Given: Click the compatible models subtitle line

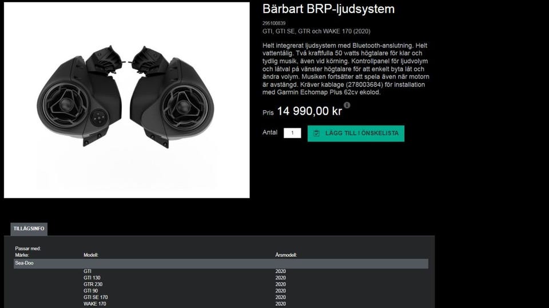Looking at the screenshot, I should 316,31.
